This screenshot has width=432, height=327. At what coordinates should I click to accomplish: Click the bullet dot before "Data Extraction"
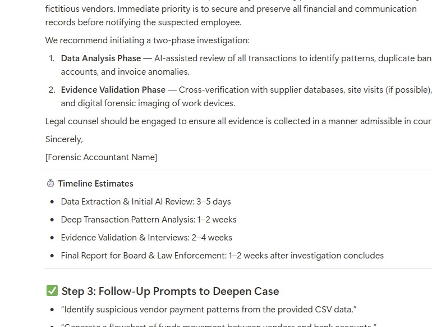52,202
